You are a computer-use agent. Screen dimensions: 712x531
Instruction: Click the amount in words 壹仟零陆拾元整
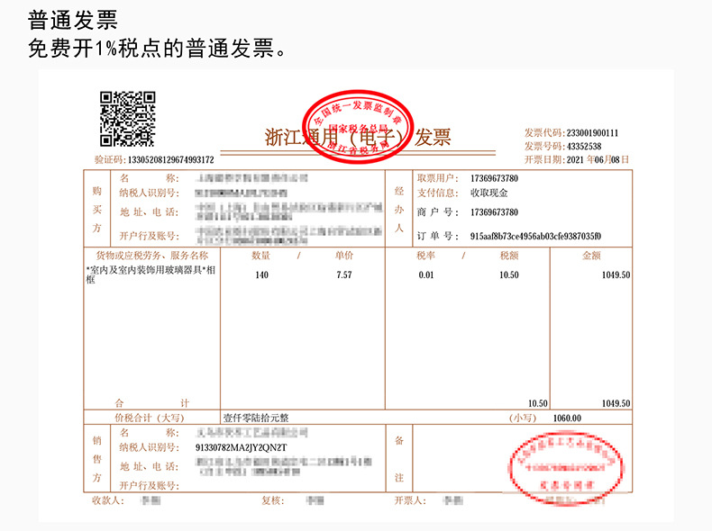click(x=256, y=418)
